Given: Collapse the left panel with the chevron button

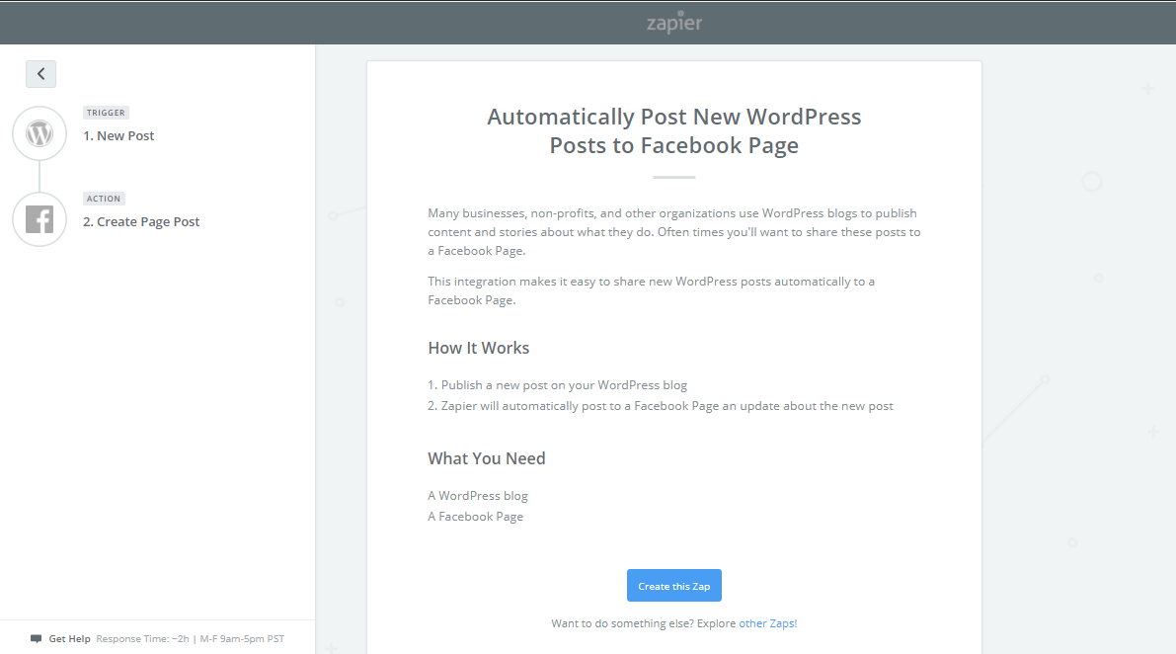Looking at the screenshot, I should [x=40, y=73].
